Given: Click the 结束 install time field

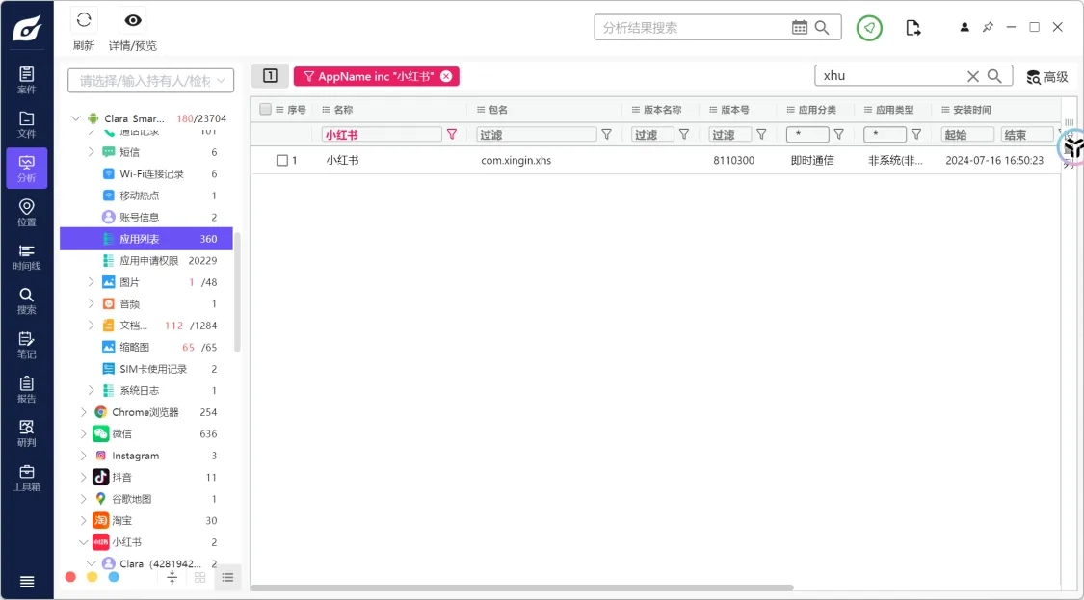Looking at the screenshot, I should point(1027,134).
